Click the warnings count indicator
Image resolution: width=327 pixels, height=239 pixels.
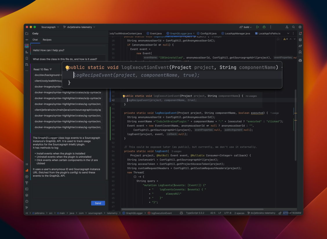point(286,39)
